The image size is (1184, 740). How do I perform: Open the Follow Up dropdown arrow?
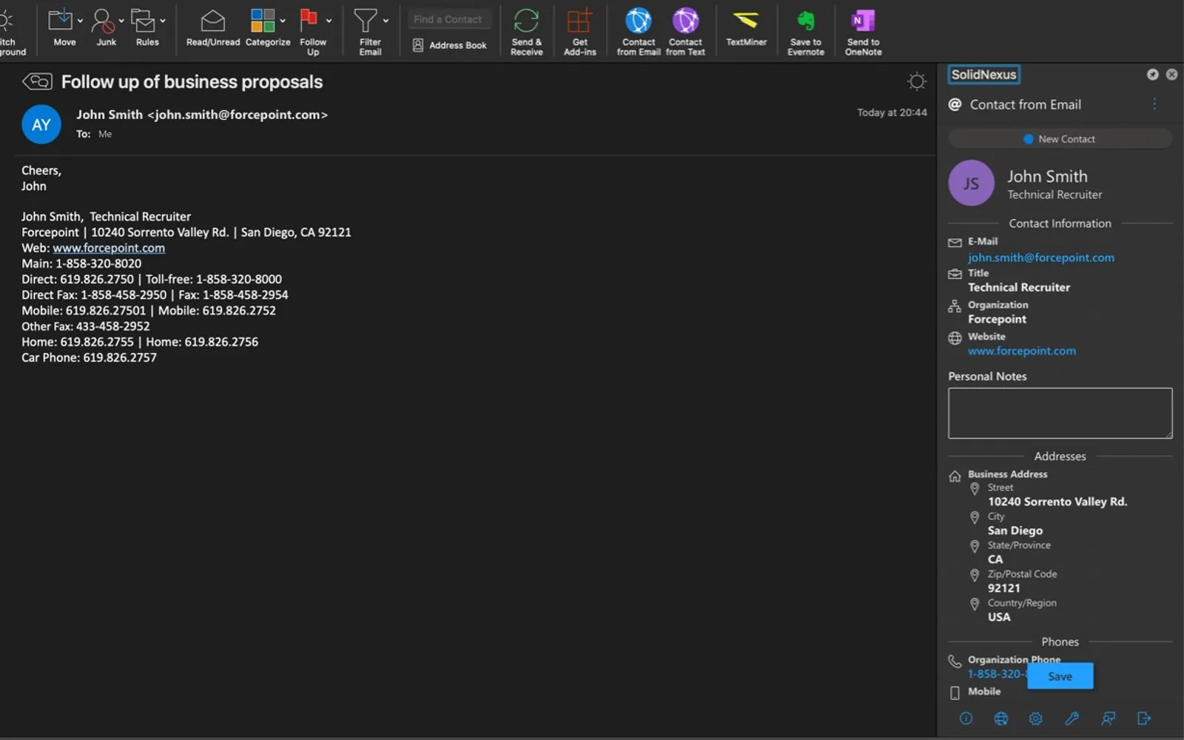tap(329, 21)
